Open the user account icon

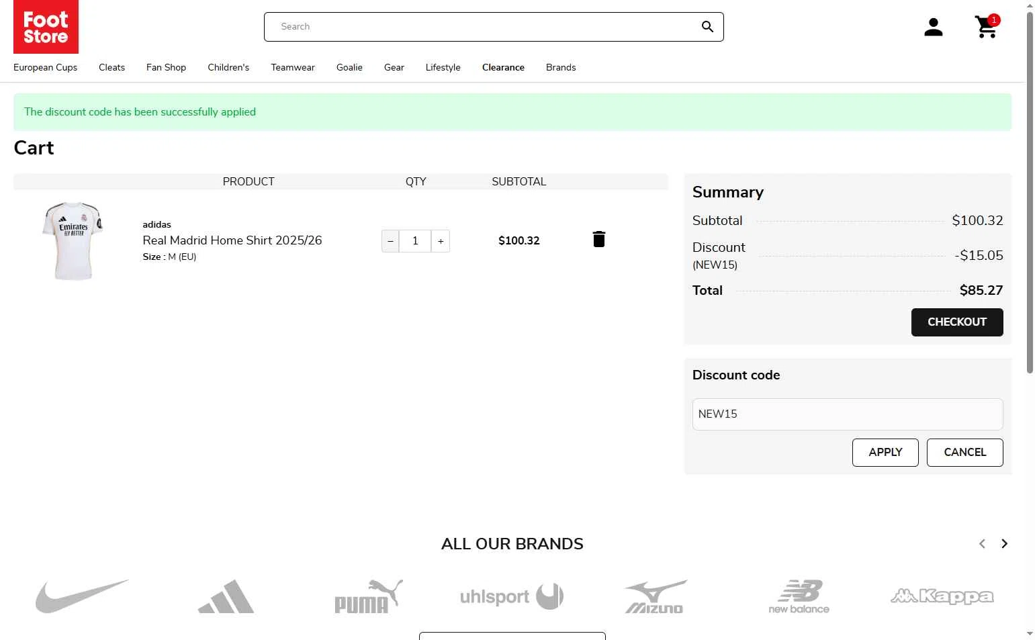click(933, 27)
